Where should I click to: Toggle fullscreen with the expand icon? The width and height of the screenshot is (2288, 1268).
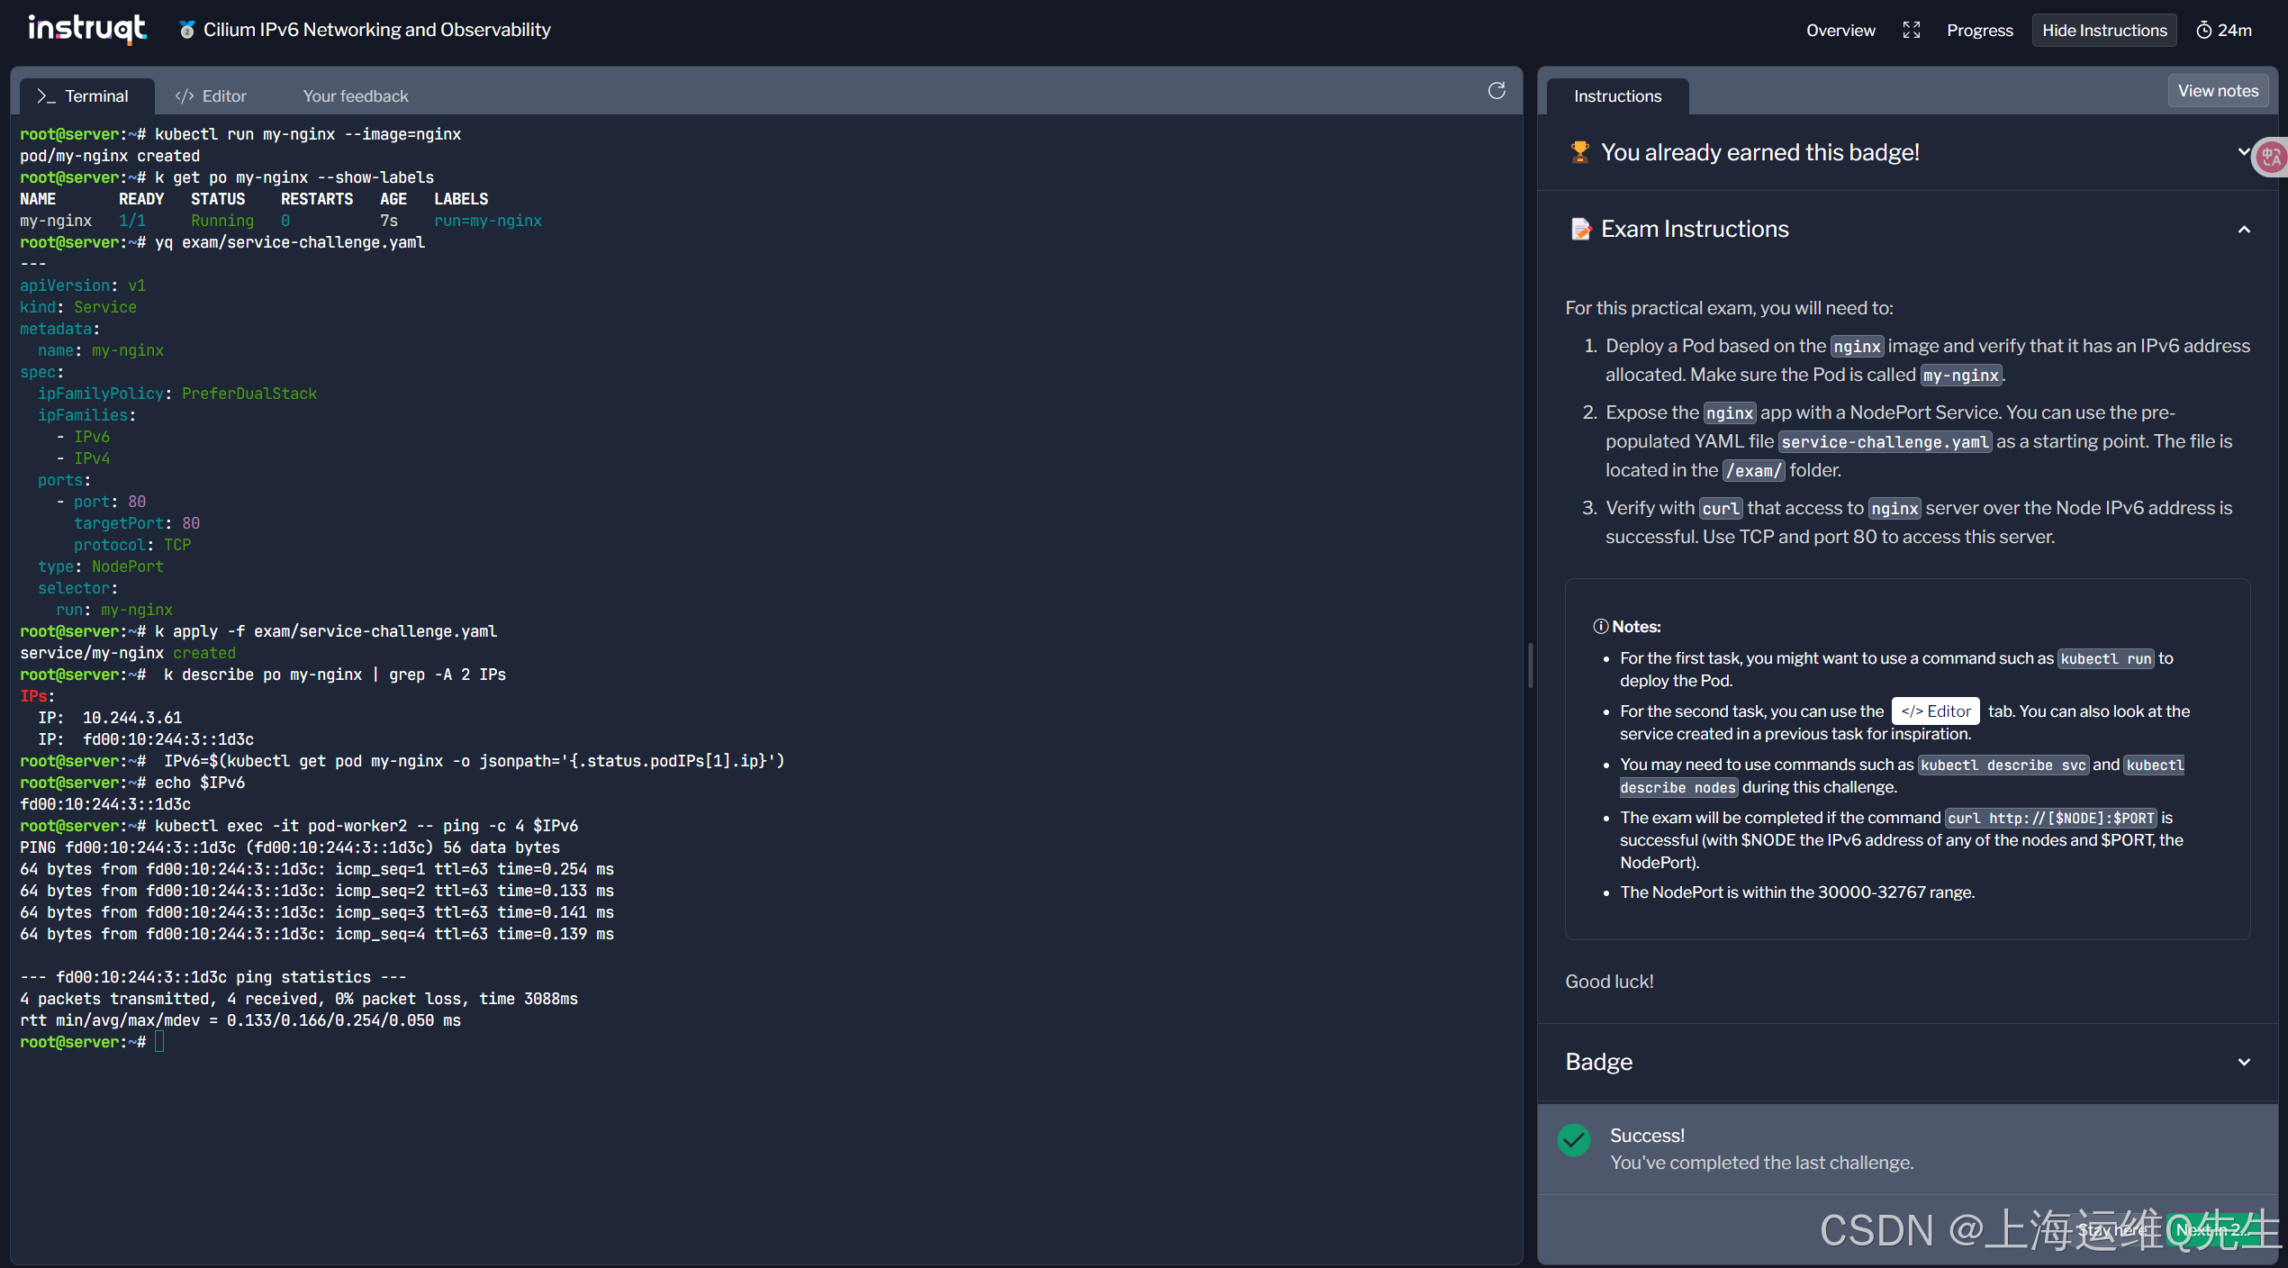(1911, 31)
